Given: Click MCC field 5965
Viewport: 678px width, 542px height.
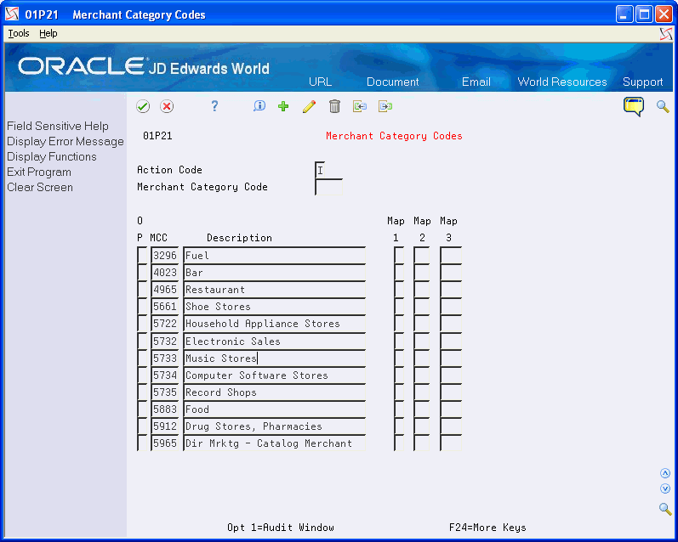Looking at the screenshot, I should pos(165,443).
